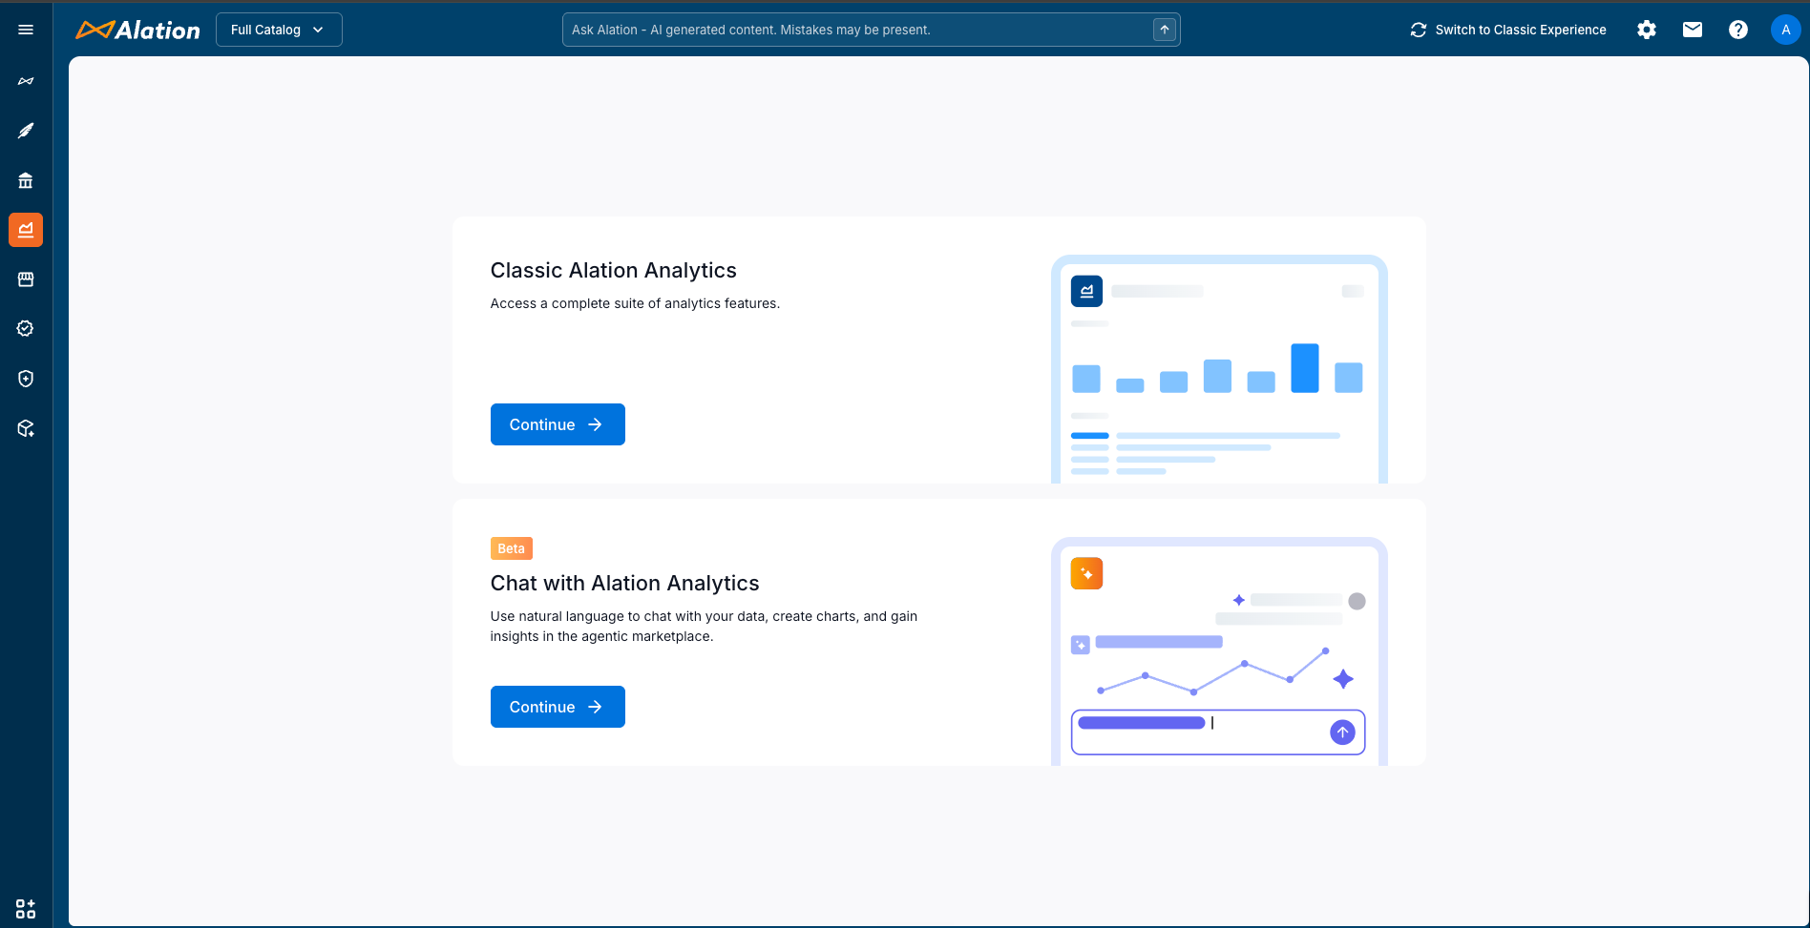Click the Classic Analytics bar chart illustration
The width and height of the screenshot is (1810, 928).
[1219, 369]
